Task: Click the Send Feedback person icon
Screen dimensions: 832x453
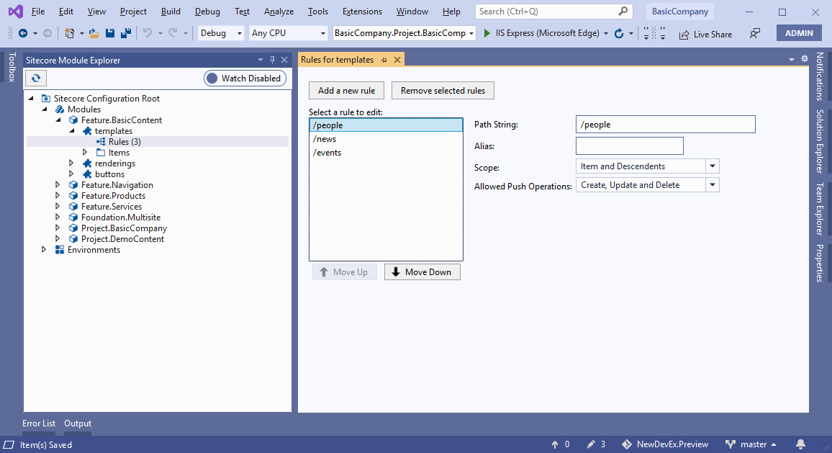Action: [754, 33]
